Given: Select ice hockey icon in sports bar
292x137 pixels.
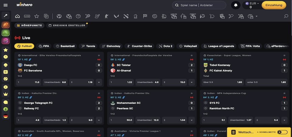Looking at the screenshot, I should pos(97,16).
